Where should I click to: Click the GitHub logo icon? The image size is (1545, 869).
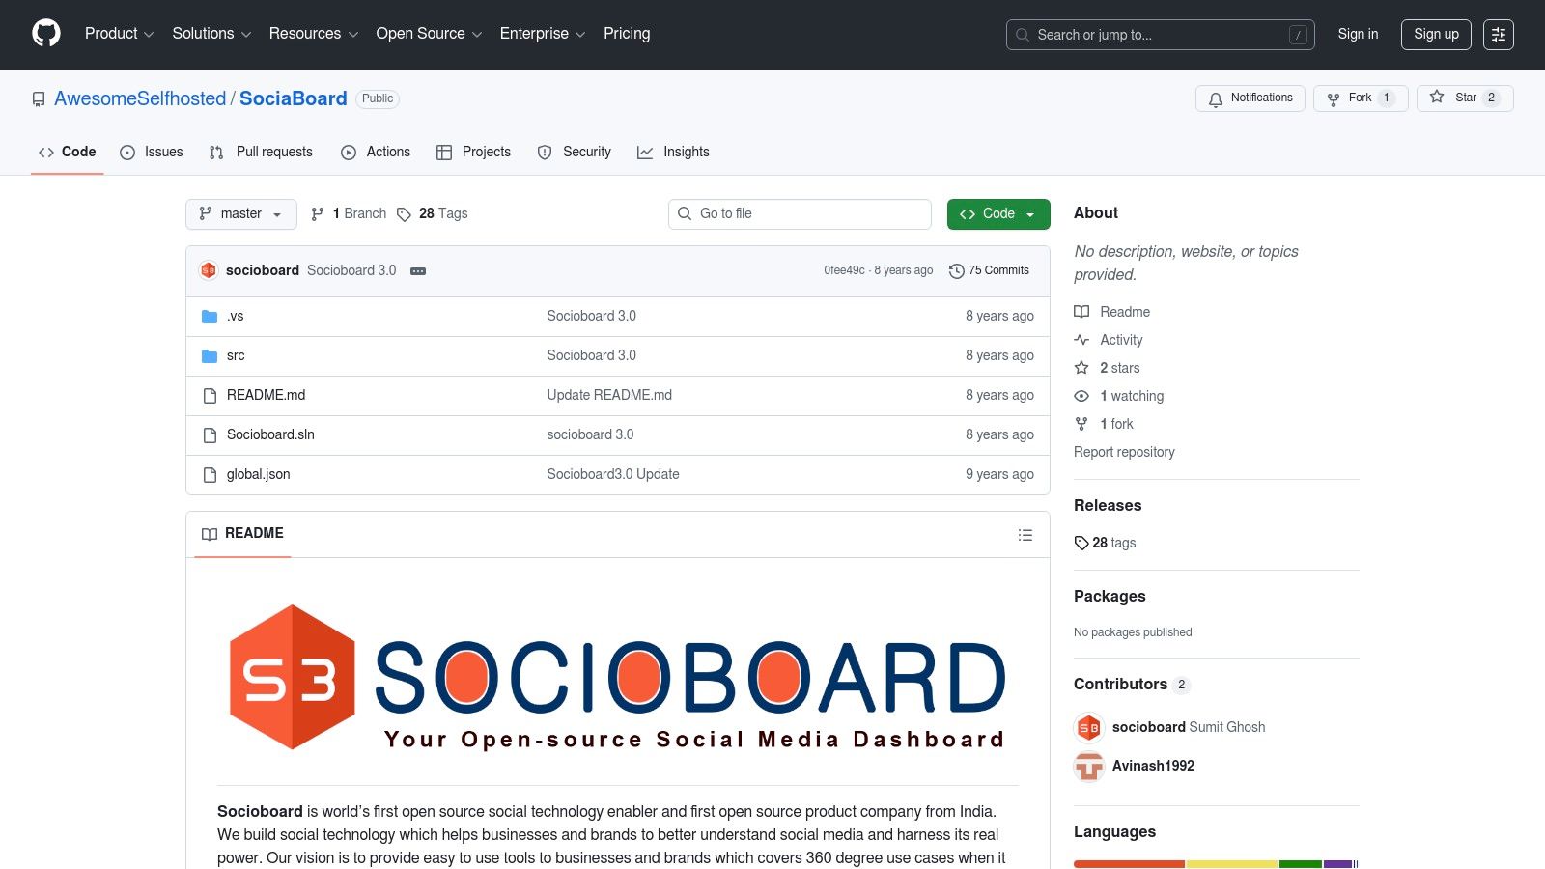click(46, 34)
